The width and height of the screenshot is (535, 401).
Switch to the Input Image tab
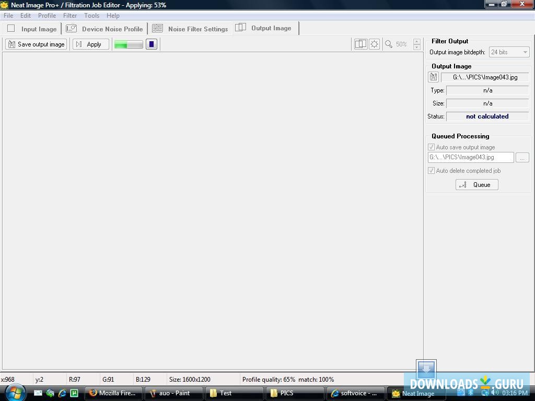[31, 29]
